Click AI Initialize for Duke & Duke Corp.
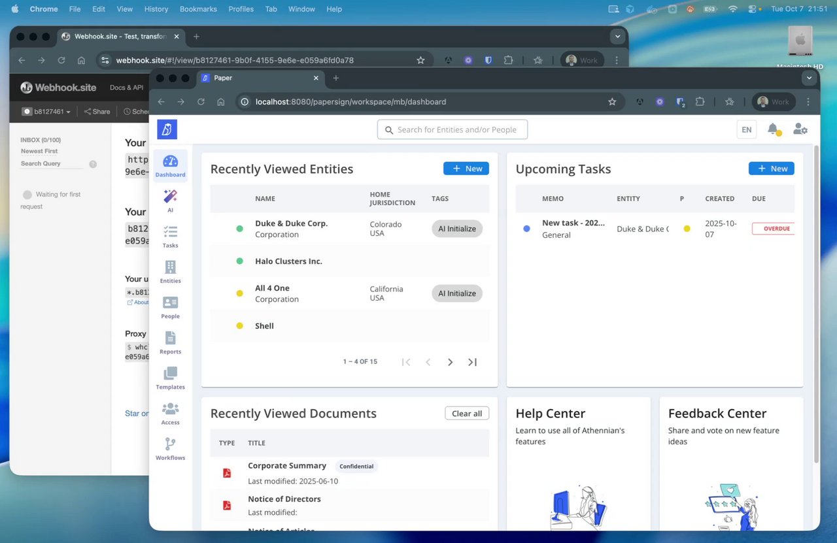This screenshot has width=837, height=543. [457, 229]
